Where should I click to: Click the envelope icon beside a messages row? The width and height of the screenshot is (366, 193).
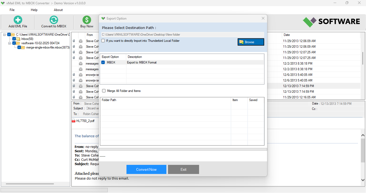pos(81,63)
